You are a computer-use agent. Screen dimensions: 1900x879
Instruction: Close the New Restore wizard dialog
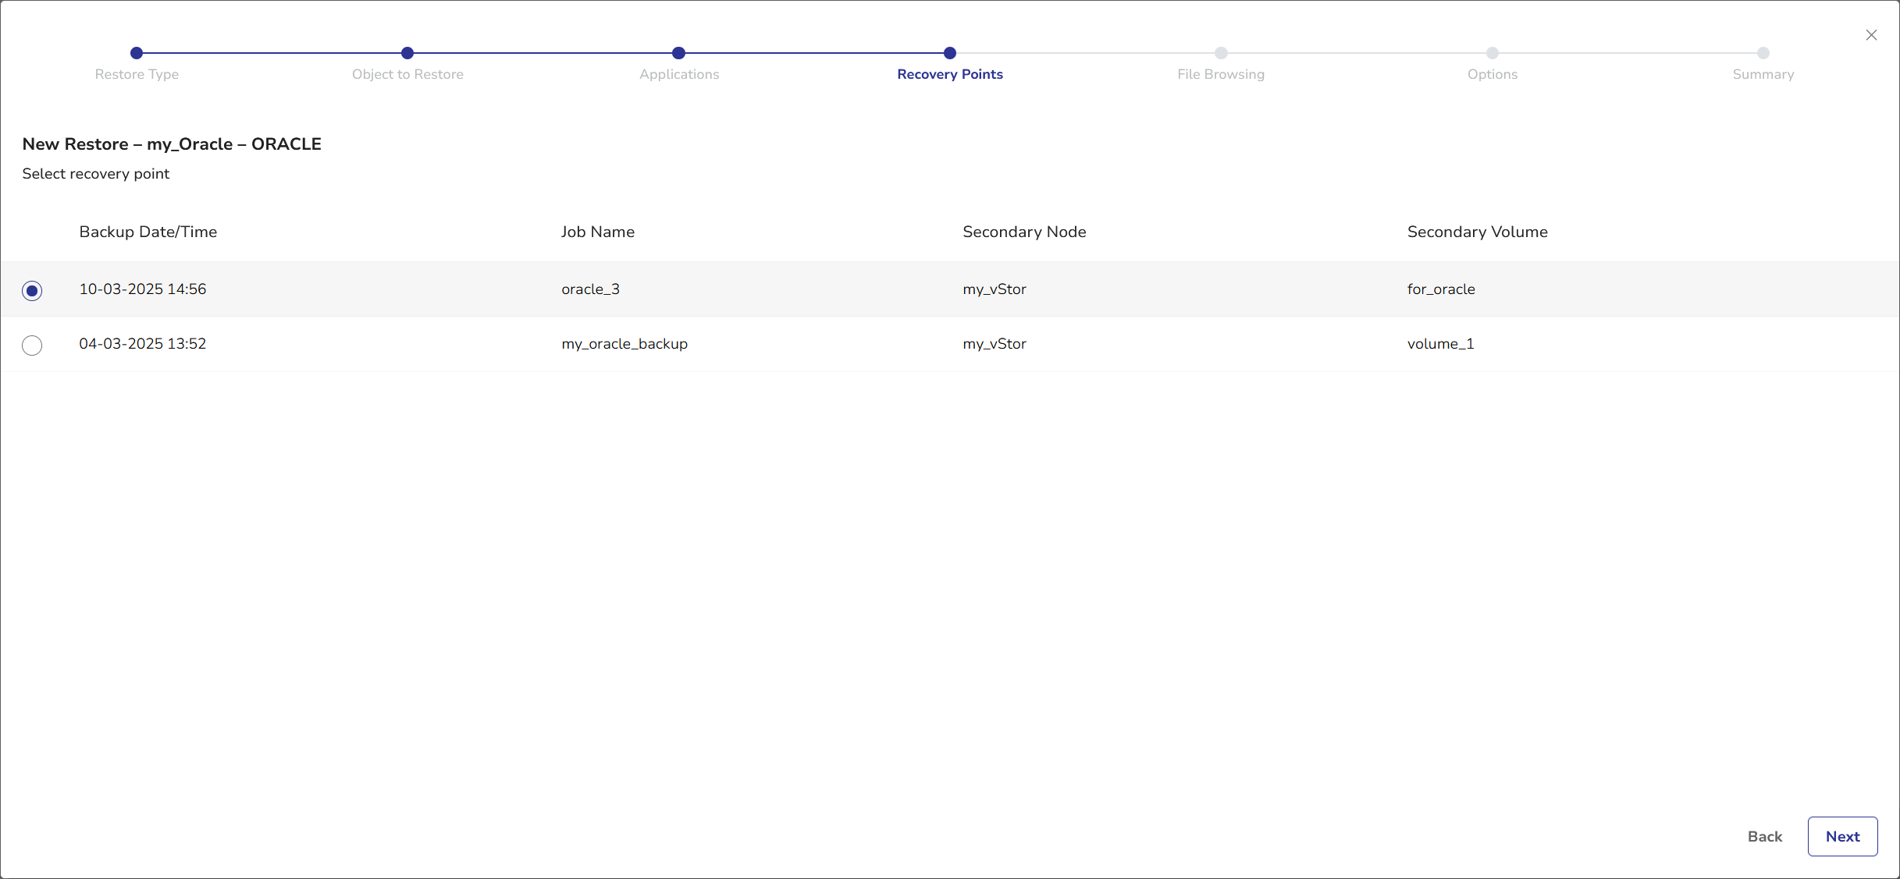click(x=1871, y=35)
